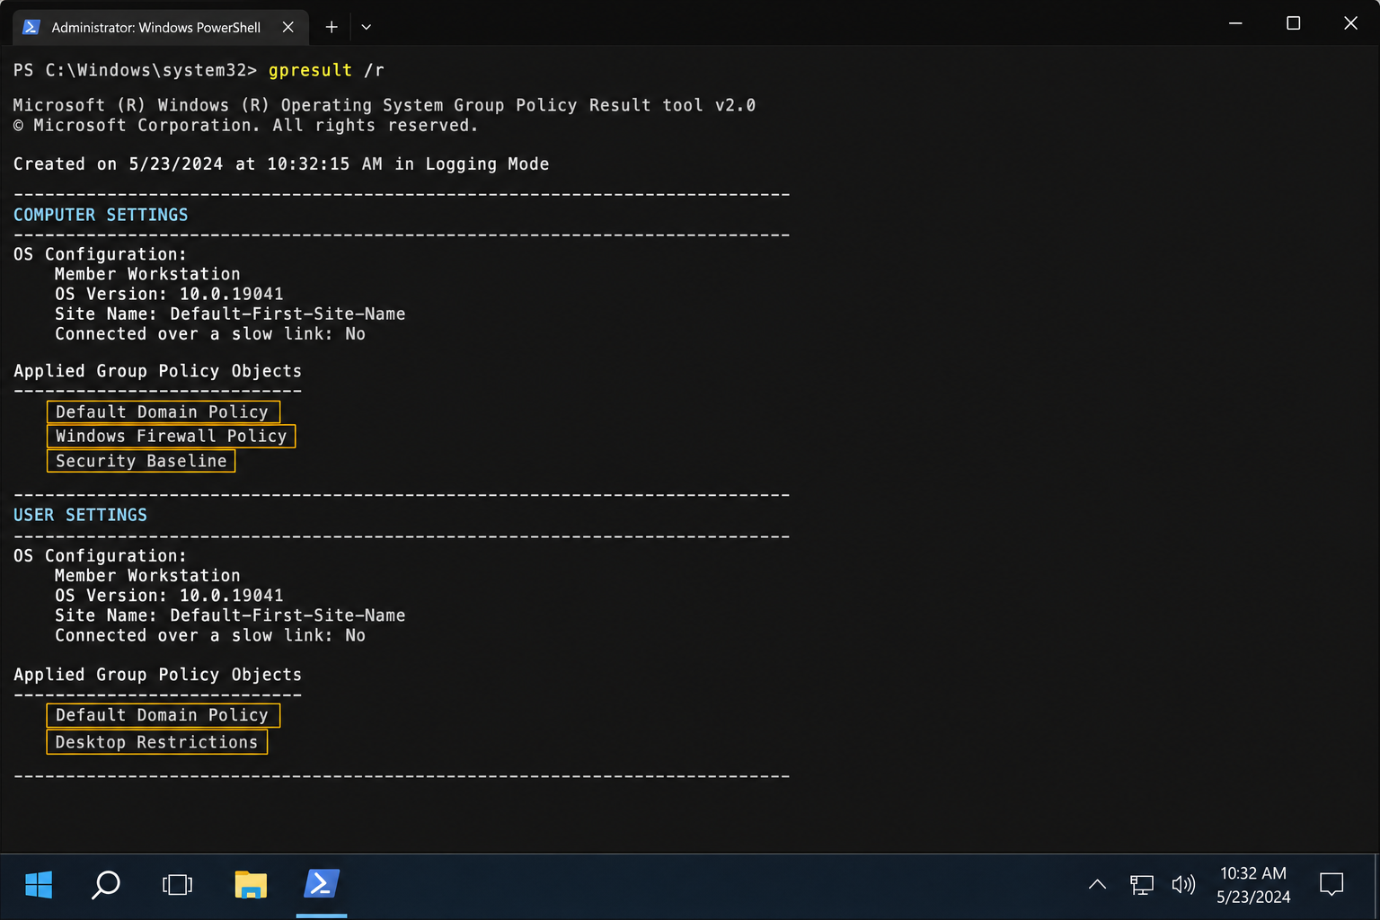Open the taskbar clock showing 10:32 AM
The height and width of the screenshot is (920, 1380).
pos(1253,885)
